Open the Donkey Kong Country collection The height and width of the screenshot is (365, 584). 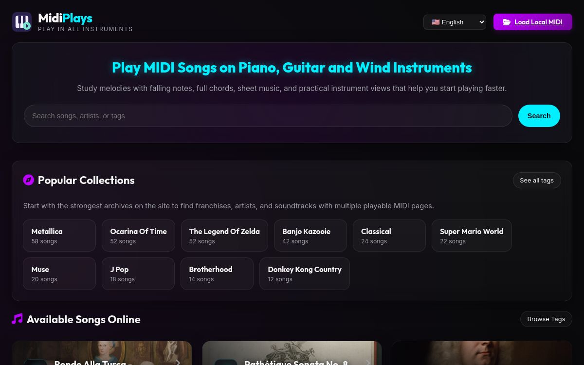click(x=305, y=274)
